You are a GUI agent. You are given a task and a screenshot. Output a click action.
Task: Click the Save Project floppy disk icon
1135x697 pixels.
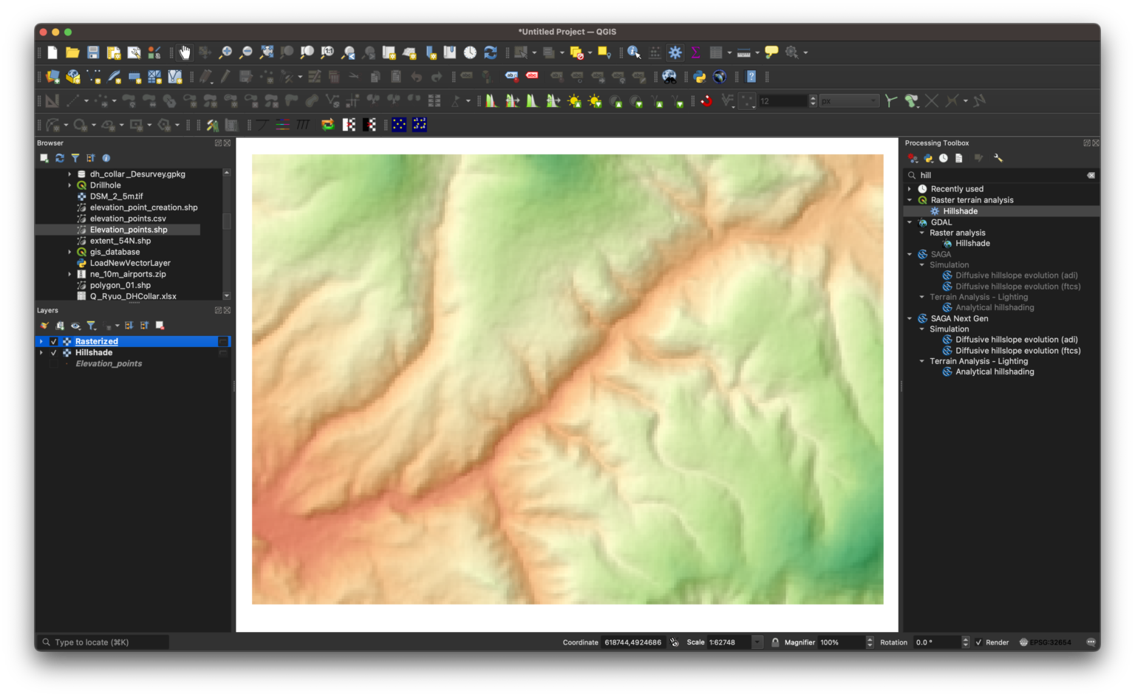pyautogui.click(x=93, y=52)
